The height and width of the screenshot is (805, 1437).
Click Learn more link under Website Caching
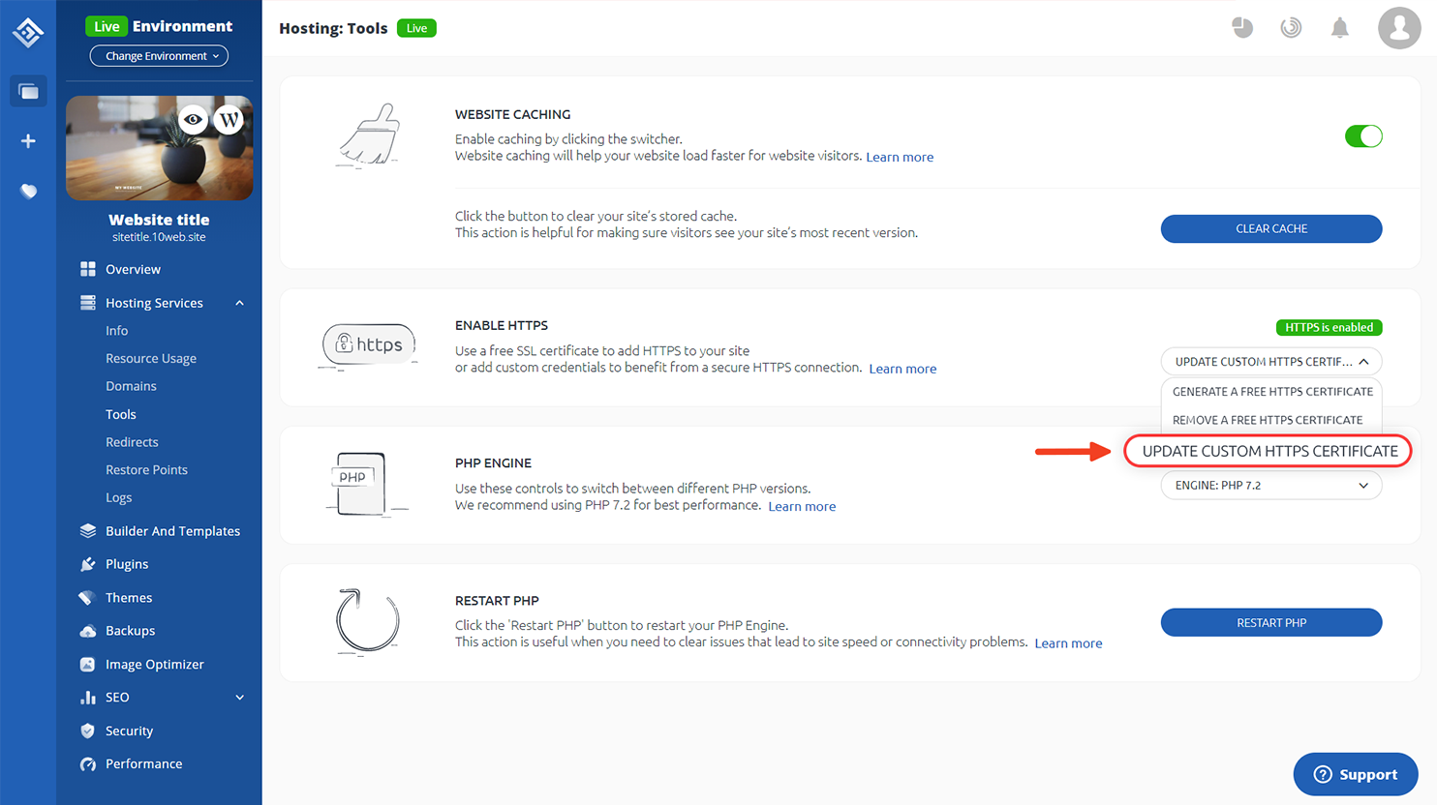(x=900, y=157)
